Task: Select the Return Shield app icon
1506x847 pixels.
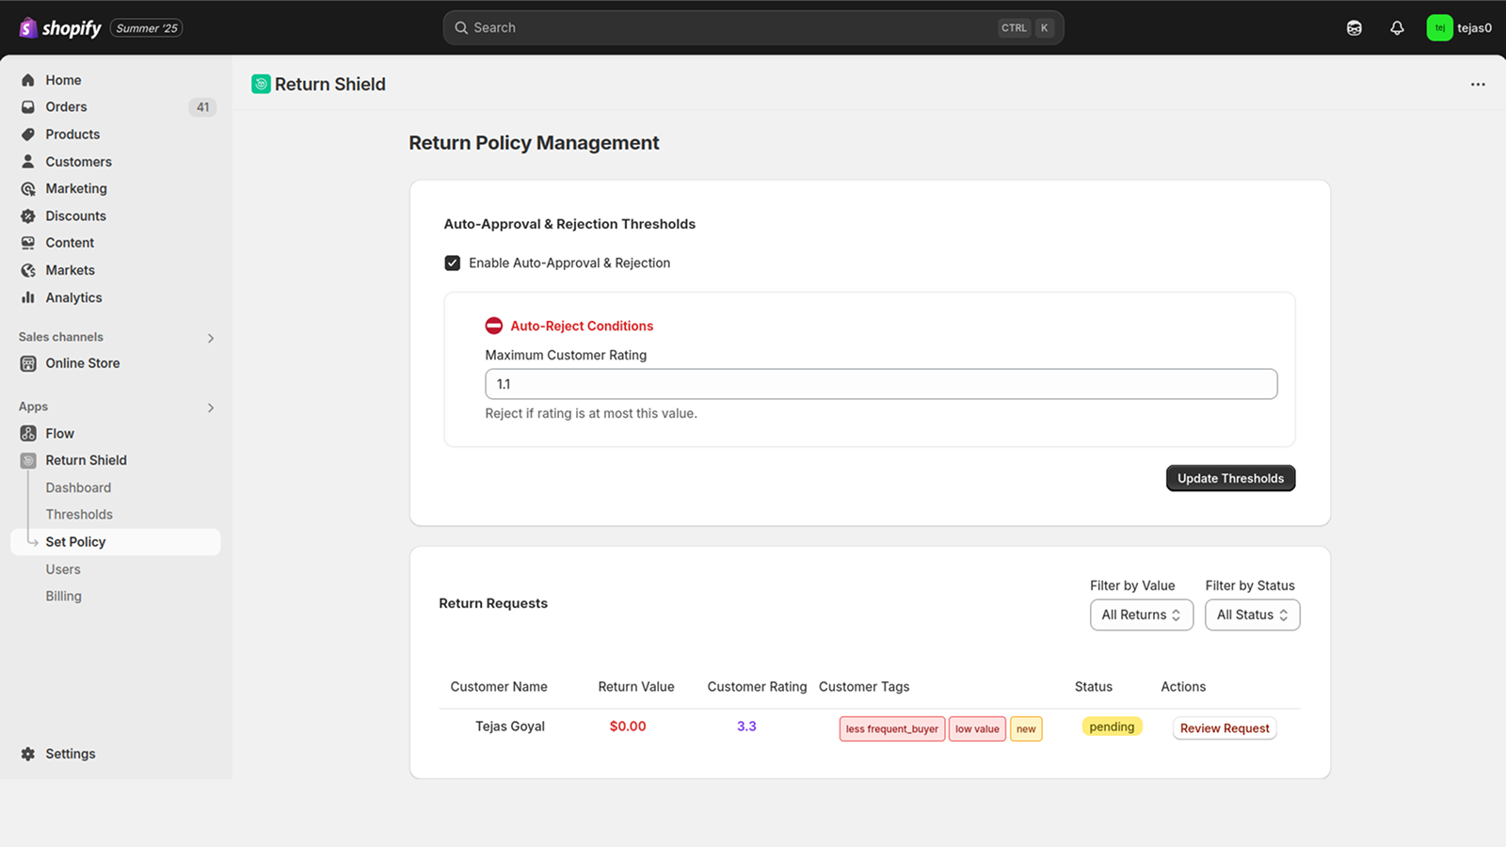Action: pyautogui.click(x=28, y=459)
